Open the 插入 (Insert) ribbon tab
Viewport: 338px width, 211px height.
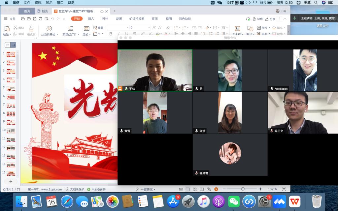pos(91,19)
